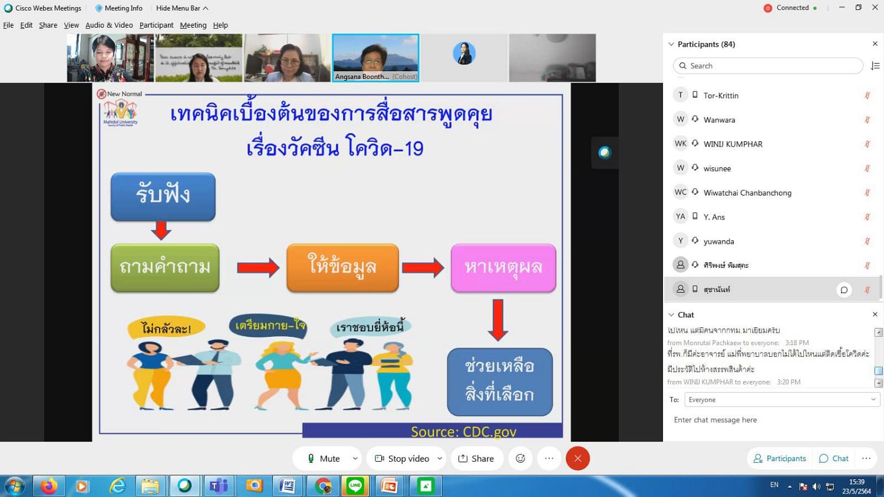Toggle the Participants panel button
Screen dimensions: 884x497
[780, 458]
